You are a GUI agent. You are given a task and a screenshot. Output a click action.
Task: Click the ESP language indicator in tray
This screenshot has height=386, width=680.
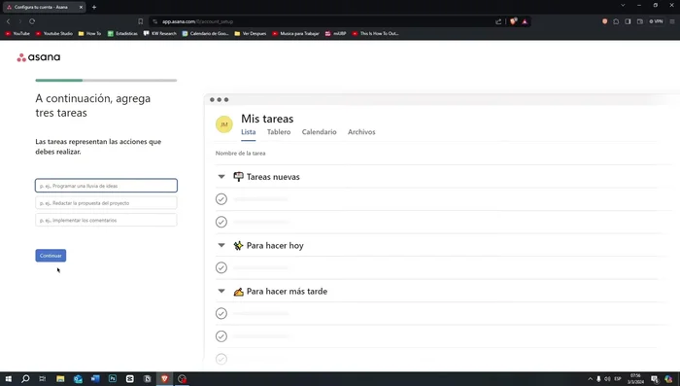(618, 378)
